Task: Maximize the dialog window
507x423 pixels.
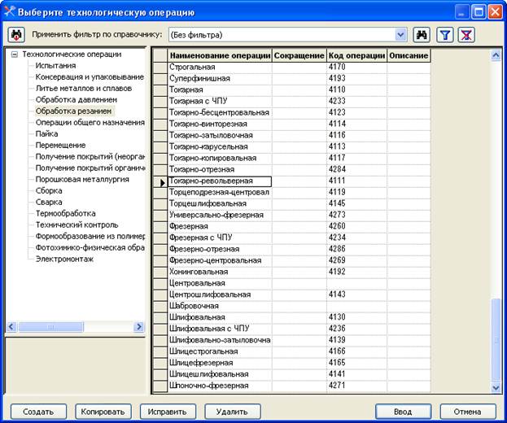Action: (479, 12)
